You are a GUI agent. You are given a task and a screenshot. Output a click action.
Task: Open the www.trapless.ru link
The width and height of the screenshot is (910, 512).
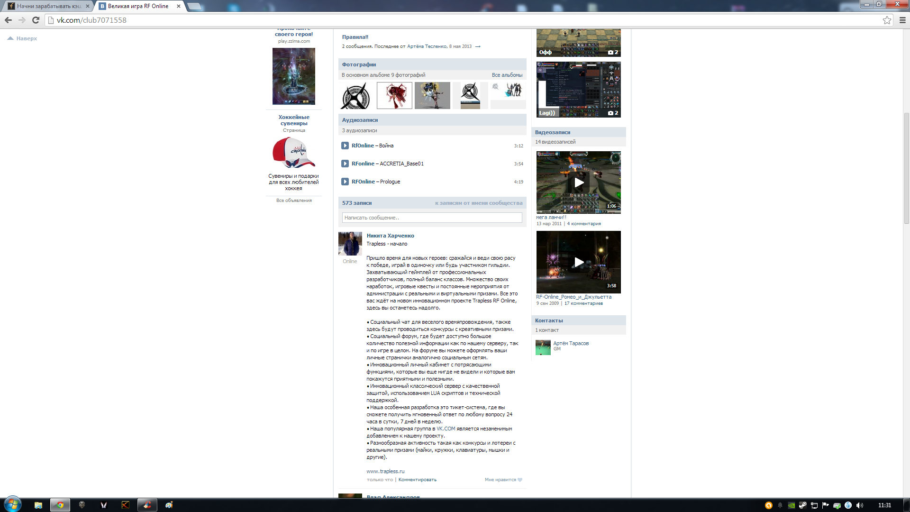tap(385, 471)
